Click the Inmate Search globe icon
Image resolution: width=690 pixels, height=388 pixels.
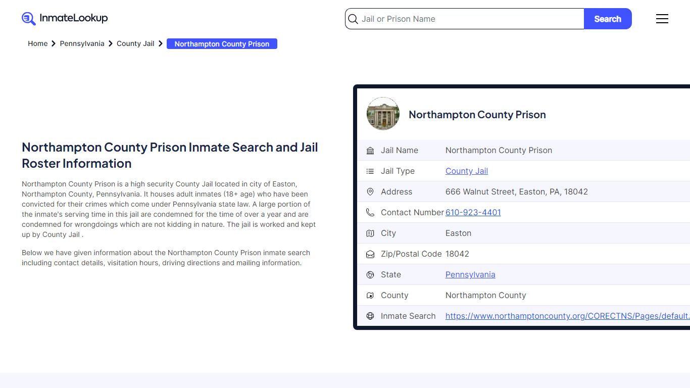coord(370,316)
